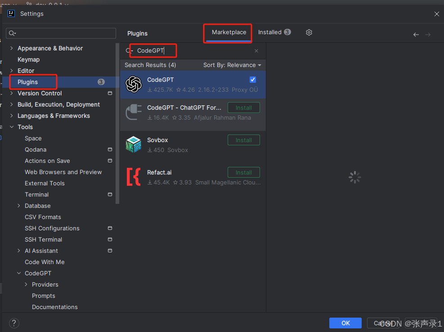This screenshot has width=444, height=332.
Task: Go forward with the right arrow
Action: pos(428,35)
